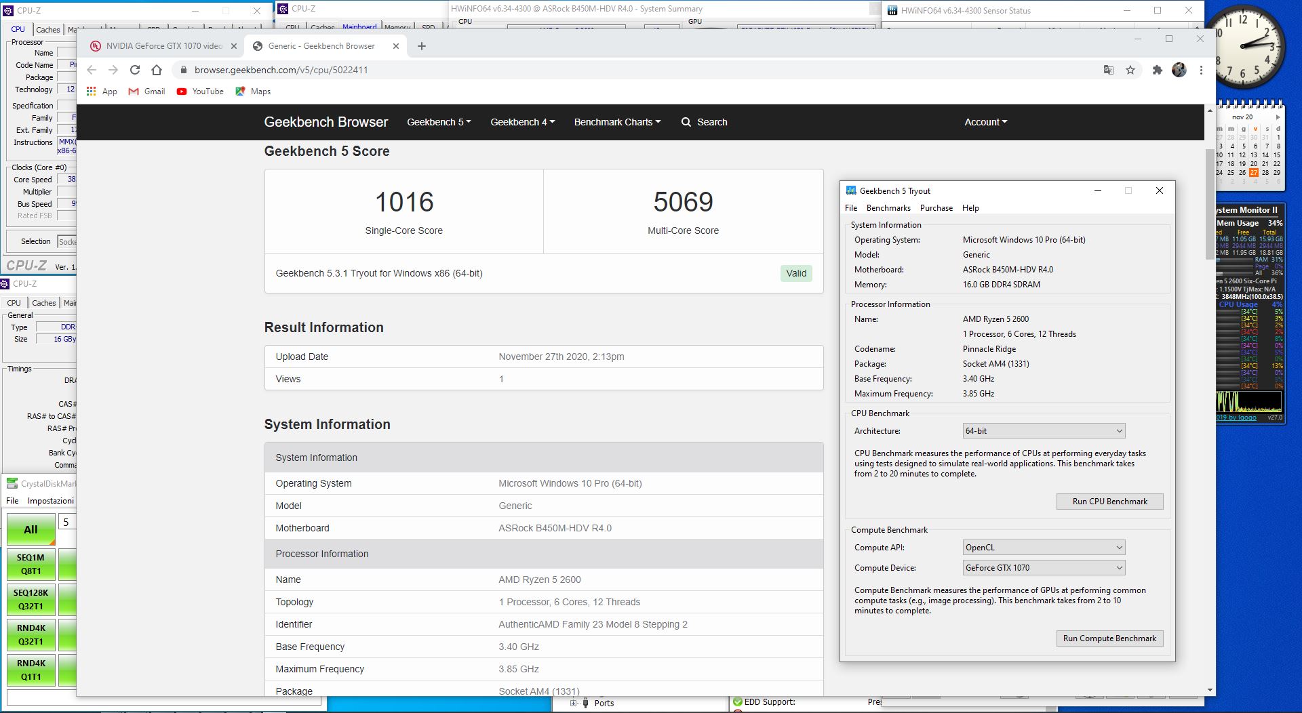Click scroll down arrow of browser scrollbar
1302x713 pixels.
click(x=1210, y=691)
